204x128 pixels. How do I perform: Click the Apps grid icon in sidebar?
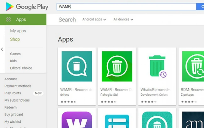pos(8,19)
